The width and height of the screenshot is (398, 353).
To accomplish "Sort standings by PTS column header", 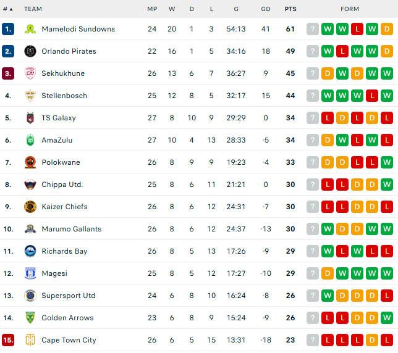I will tap(290, 9).
